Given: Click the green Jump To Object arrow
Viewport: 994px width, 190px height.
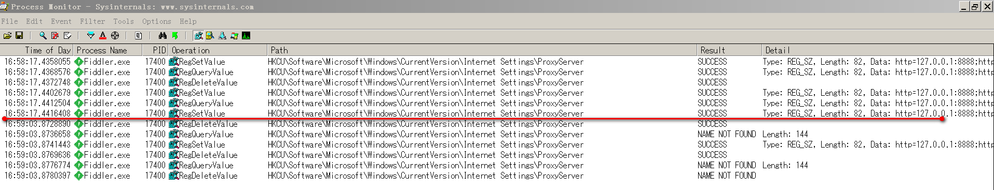Looking at the screenshot, I should [x=175, y=36].
